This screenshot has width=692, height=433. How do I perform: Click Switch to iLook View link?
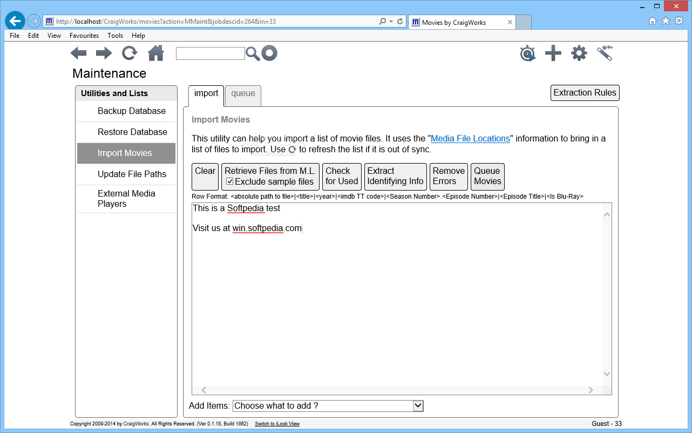click(x=277, y=424)
